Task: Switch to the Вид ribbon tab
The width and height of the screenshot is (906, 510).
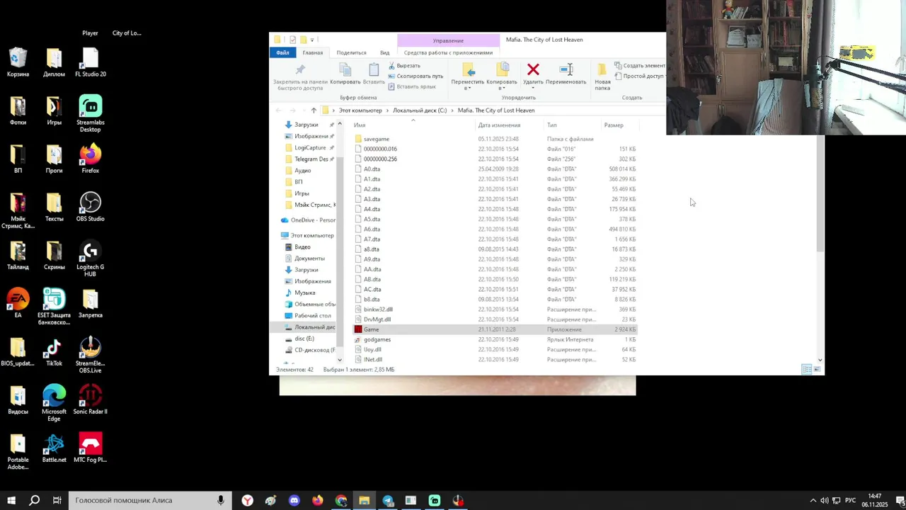Action: [x=384, y=52]
